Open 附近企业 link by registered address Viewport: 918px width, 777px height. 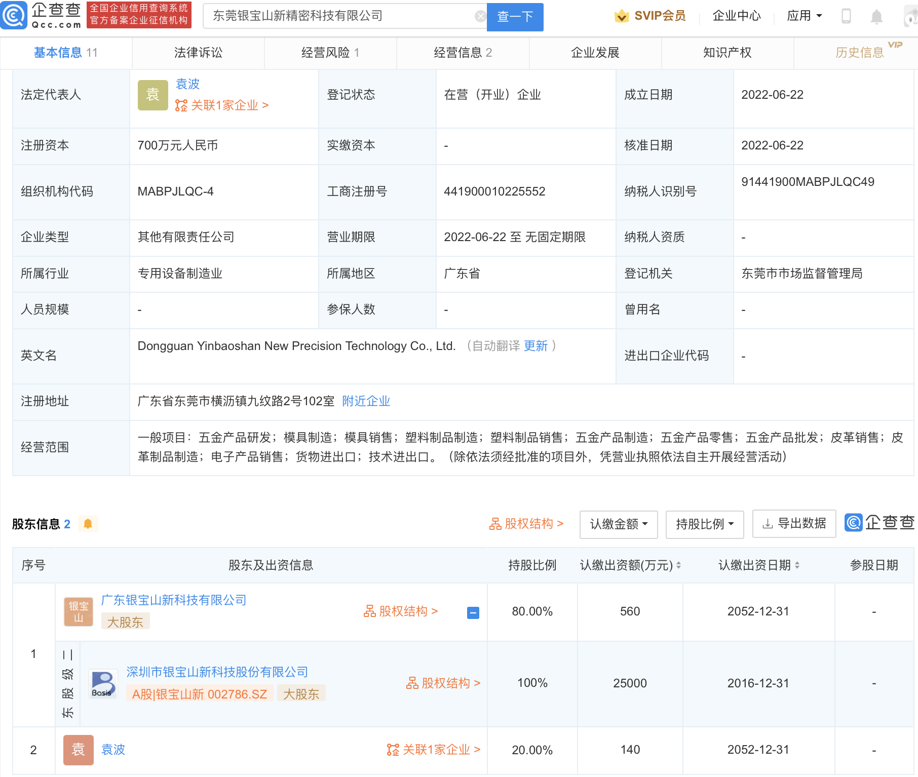point(366,401)
